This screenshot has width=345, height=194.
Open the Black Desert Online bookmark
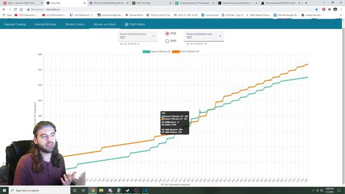click(259, 15)
